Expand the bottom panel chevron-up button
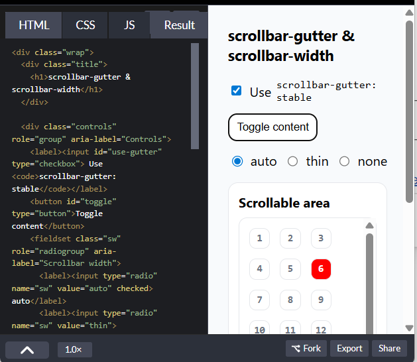Screen dimensions: 417x362 tap(27, 350)
